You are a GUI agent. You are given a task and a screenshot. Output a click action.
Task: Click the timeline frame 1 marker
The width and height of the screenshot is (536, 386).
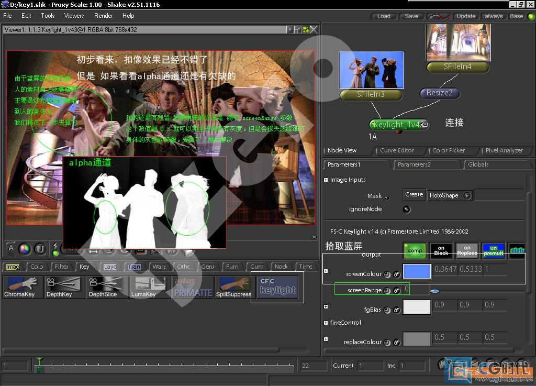coord(39,365)
